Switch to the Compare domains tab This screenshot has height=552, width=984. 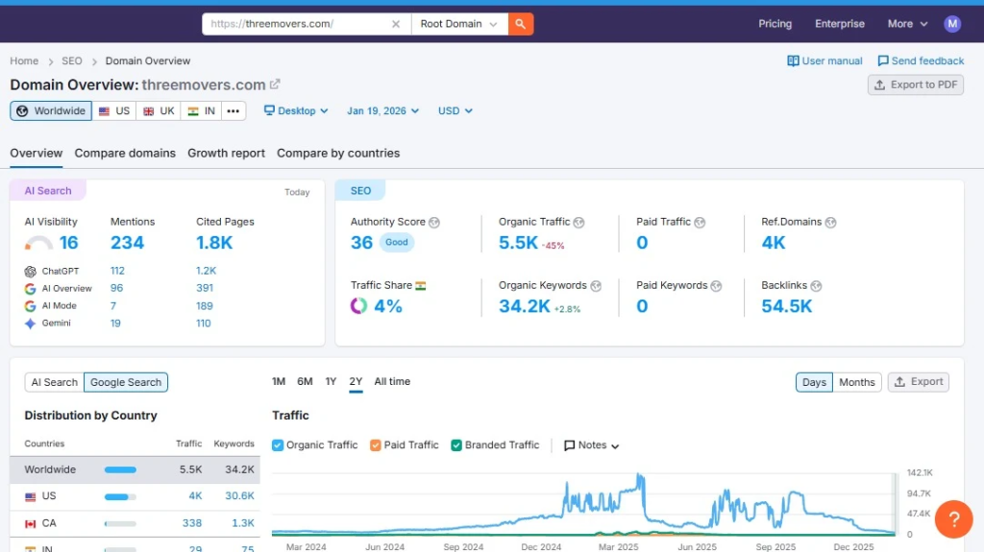[125, 154]
